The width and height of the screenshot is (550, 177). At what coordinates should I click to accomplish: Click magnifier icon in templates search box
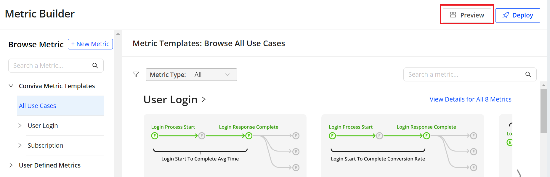click(x=528, y=75)
